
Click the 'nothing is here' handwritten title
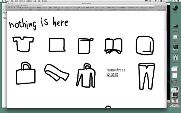(x=39, y=24)
